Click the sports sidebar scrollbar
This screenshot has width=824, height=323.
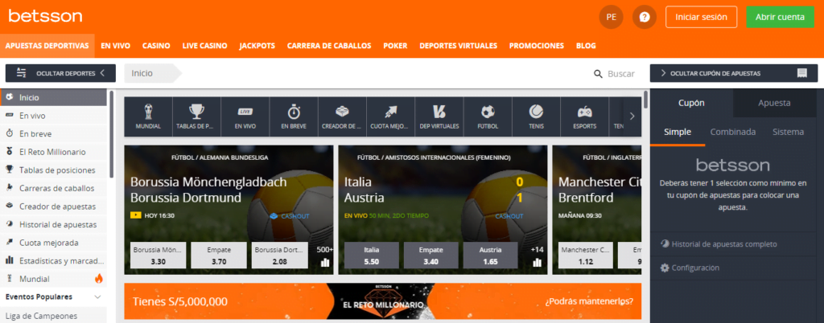111,135
